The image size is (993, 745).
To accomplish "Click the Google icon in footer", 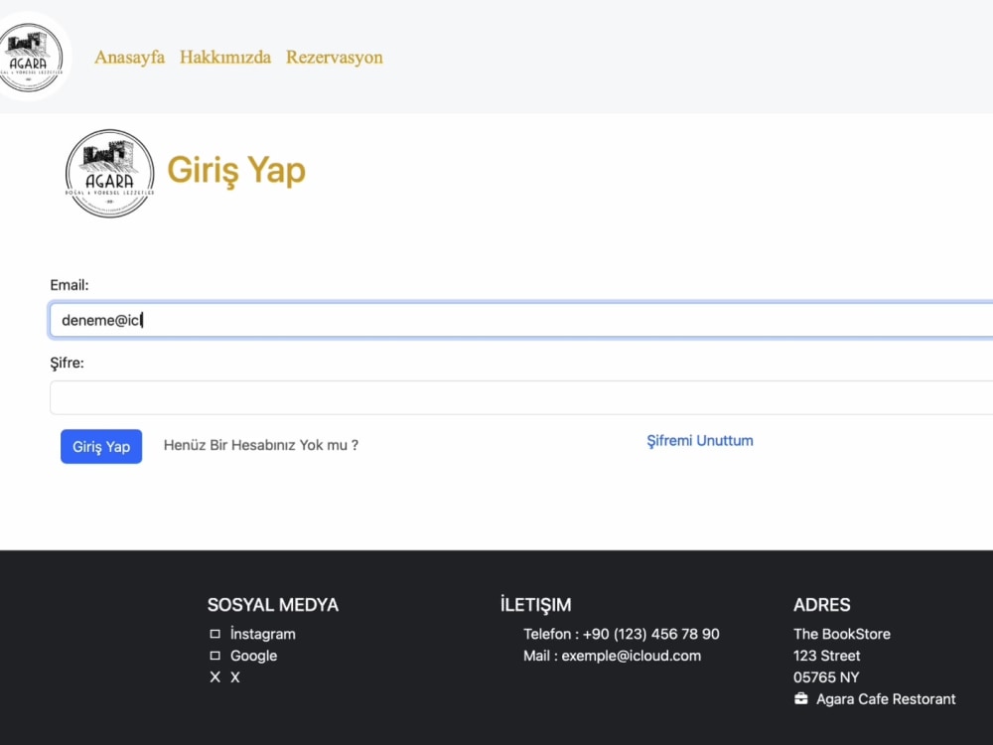I will [x=215, y=656].
